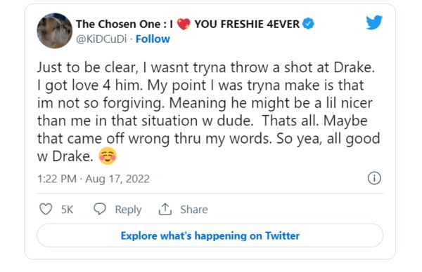Click the smiling blush emoji in tweet
The image size is (422, 272).
tap(108, 156)
